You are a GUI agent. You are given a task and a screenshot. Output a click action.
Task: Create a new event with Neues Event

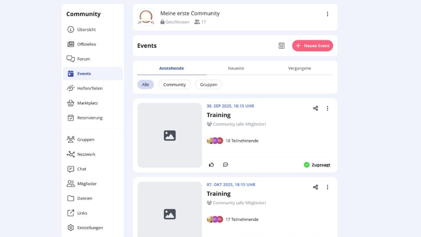(x=313, y=46)
